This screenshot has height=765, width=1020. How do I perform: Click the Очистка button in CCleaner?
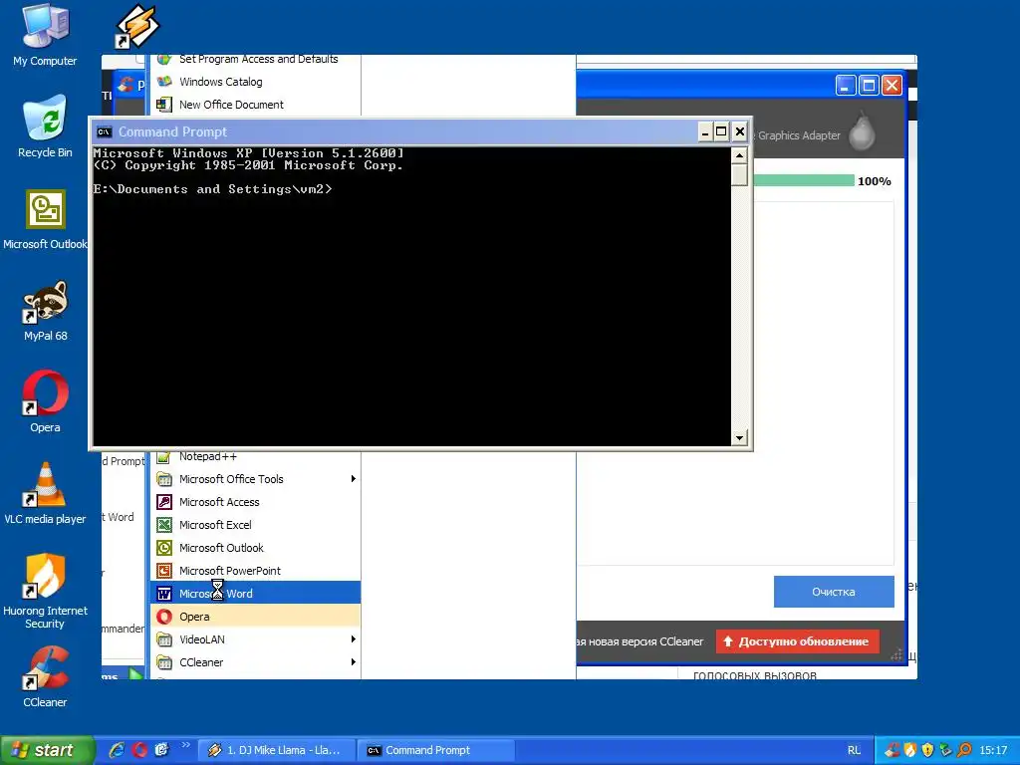(x=834, y=592)
